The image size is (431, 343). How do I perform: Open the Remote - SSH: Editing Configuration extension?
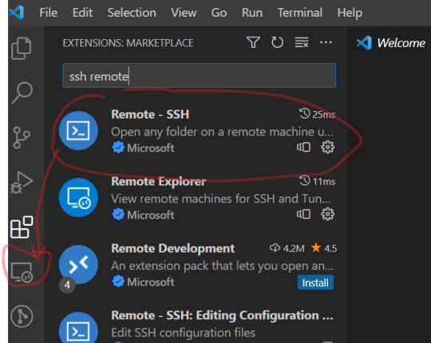[197, 326]
